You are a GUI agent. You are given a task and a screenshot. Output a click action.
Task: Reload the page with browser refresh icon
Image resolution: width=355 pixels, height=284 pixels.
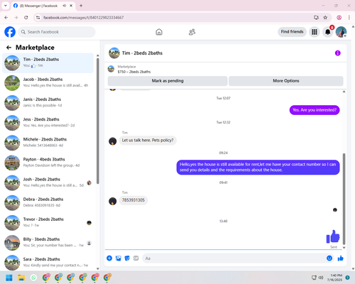click(x=26, y=18)
